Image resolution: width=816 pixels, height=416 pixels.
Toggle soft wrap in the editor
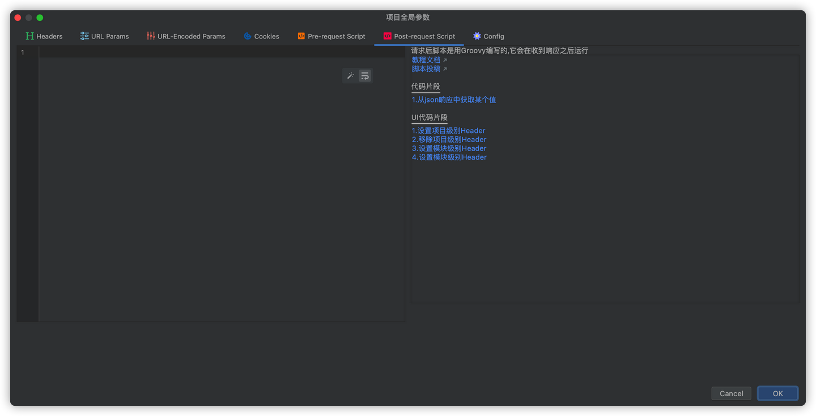pyautogui.click(x=365, y=76)
